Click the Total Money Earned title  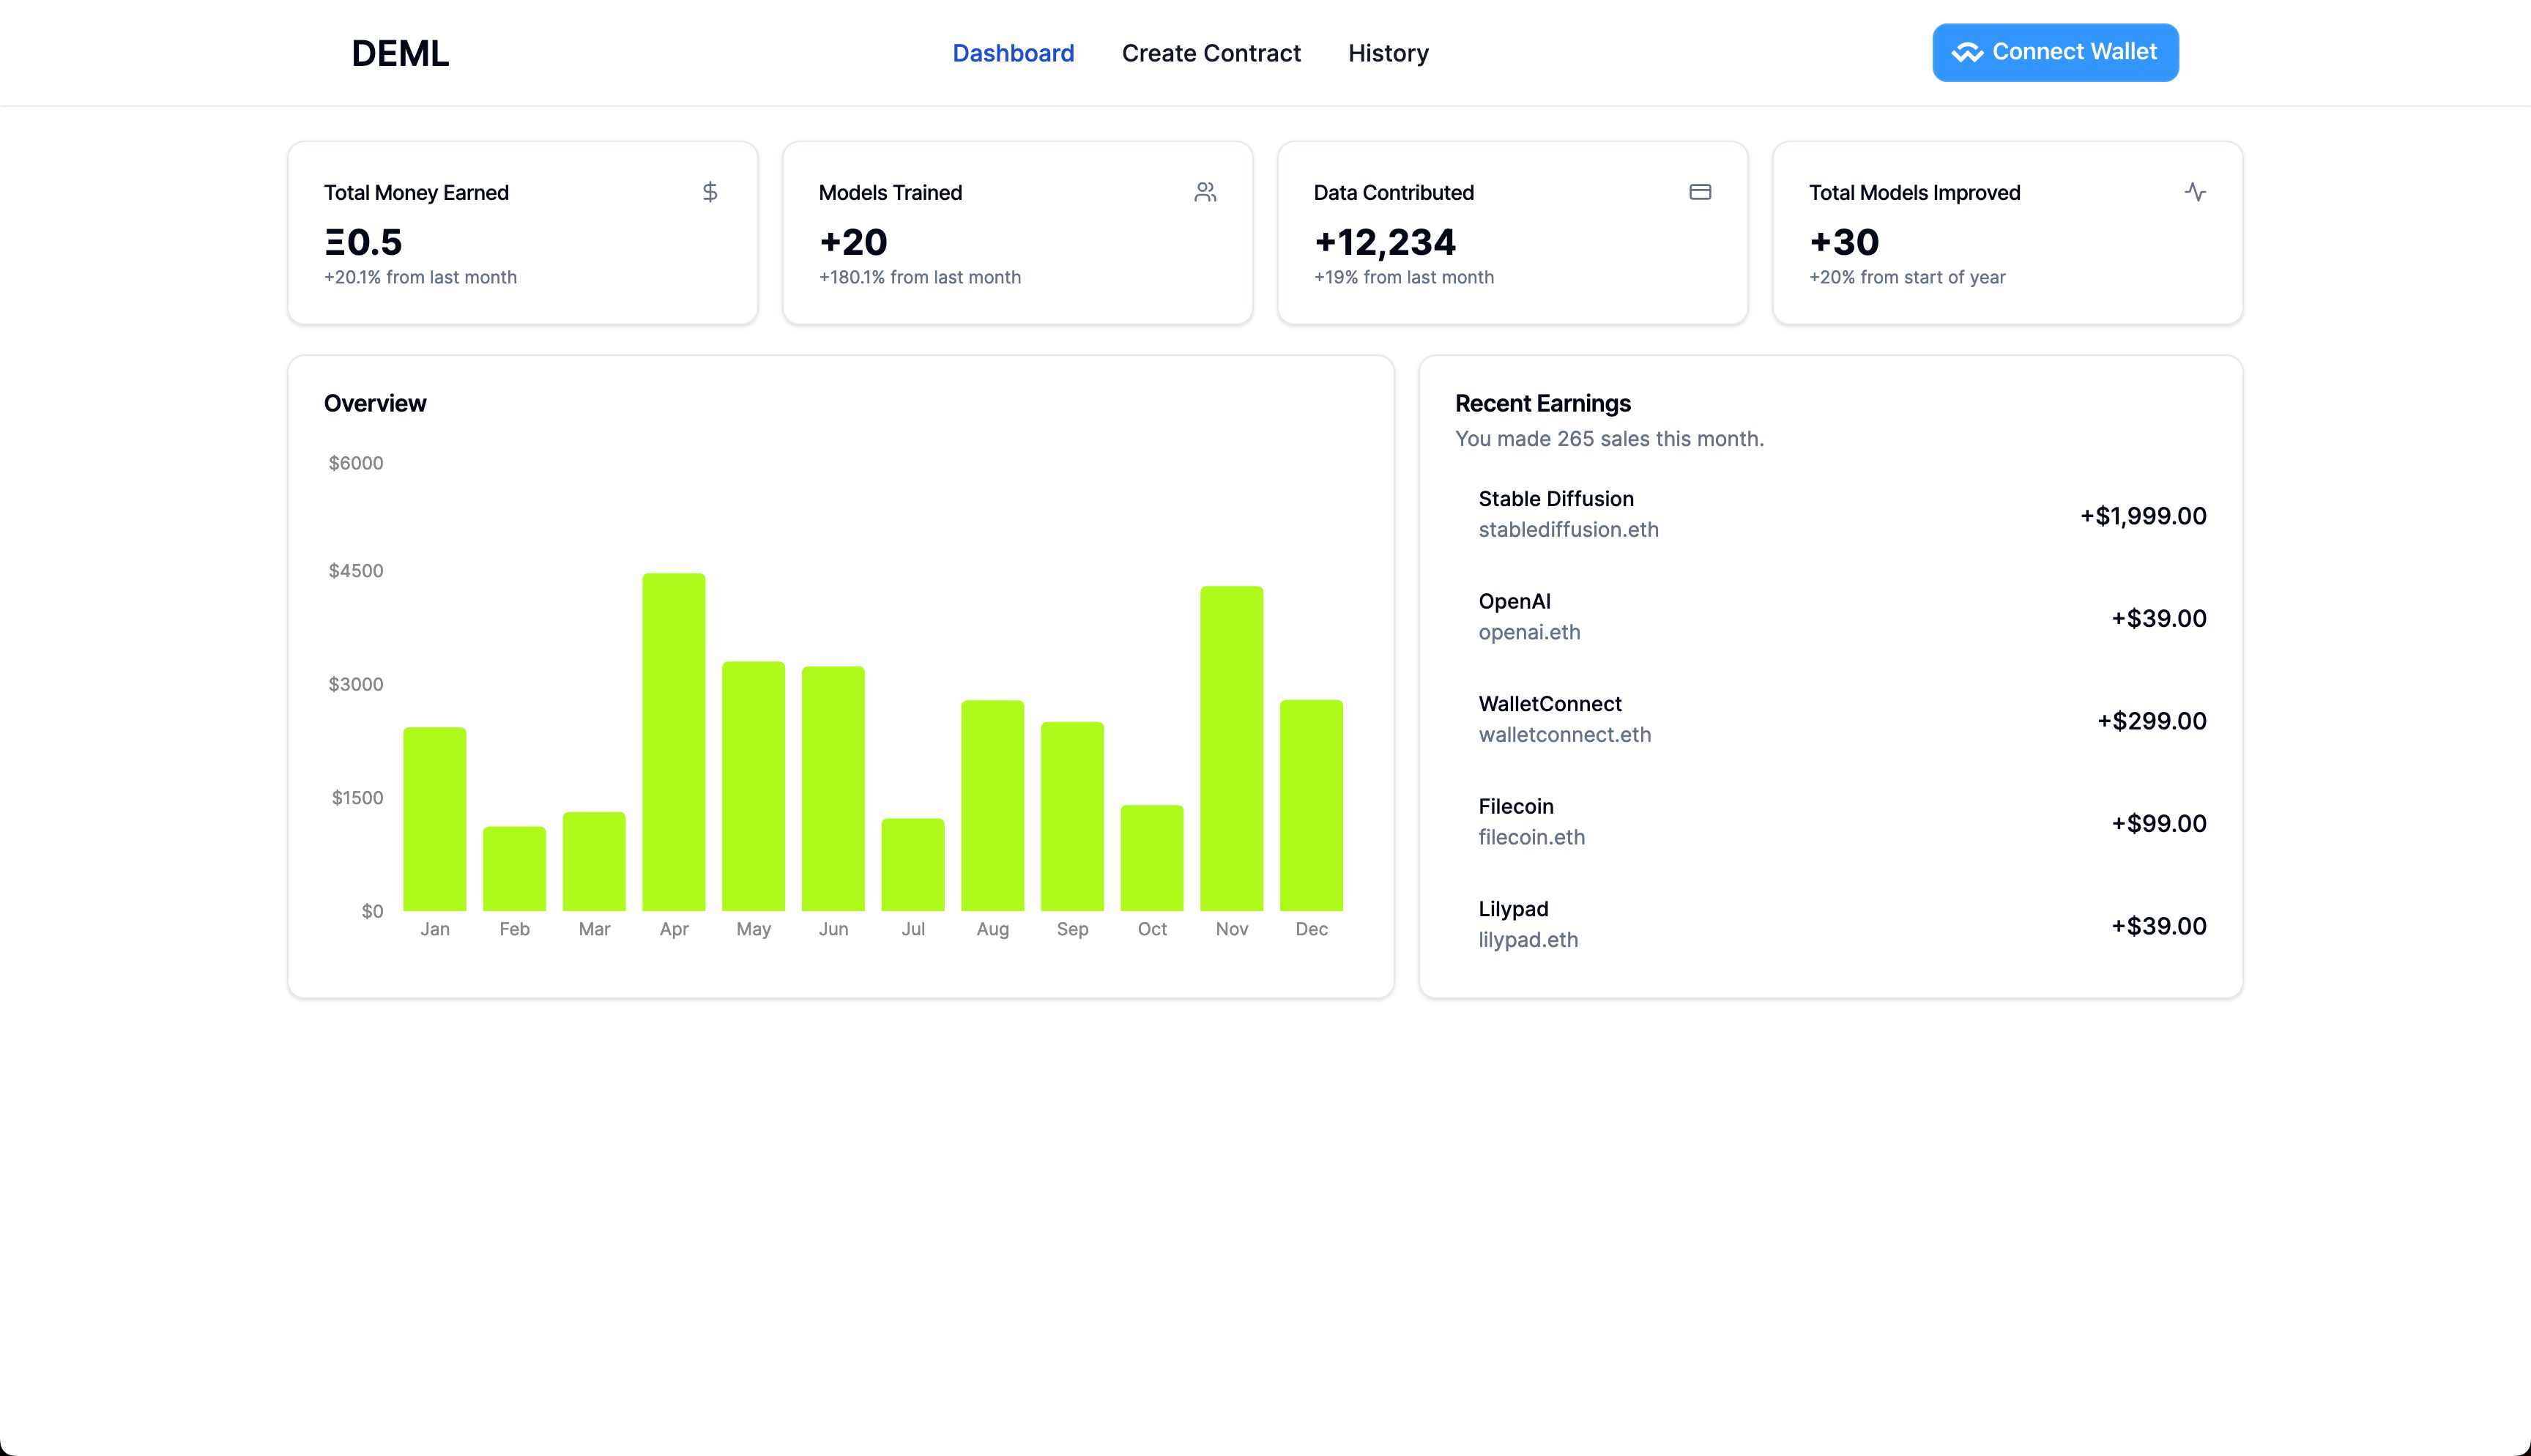(x=416, y=192)
